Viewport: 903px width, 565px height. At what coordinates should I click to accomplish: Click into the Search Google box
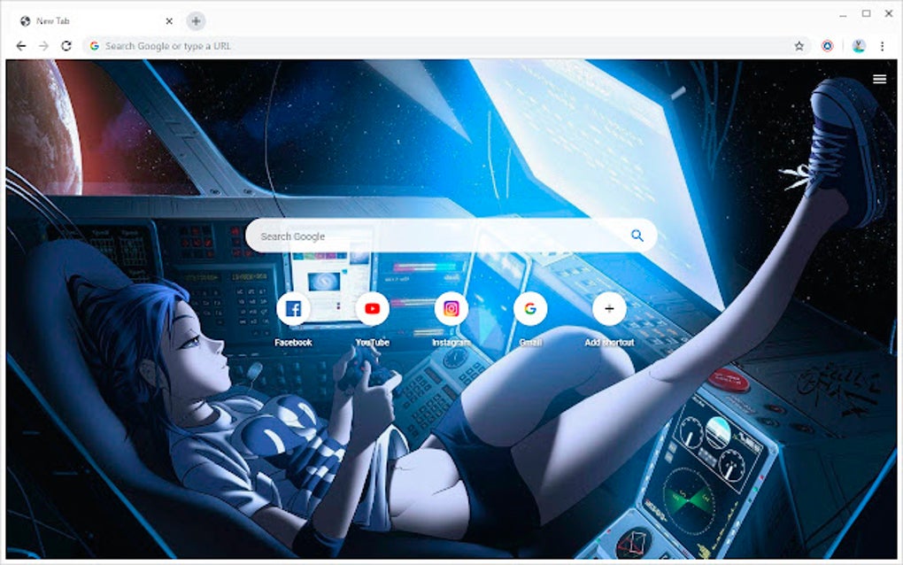point(451,236)
